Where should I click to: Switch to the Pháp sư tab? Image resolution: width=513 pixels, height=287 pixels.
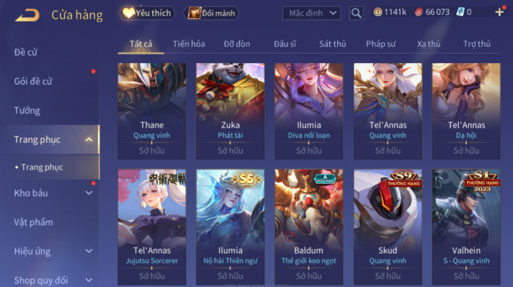[380, 44]
